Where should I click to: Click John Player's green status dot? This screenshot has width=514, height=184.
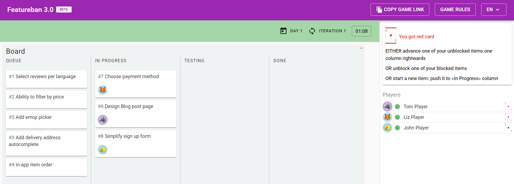[397, 128]
